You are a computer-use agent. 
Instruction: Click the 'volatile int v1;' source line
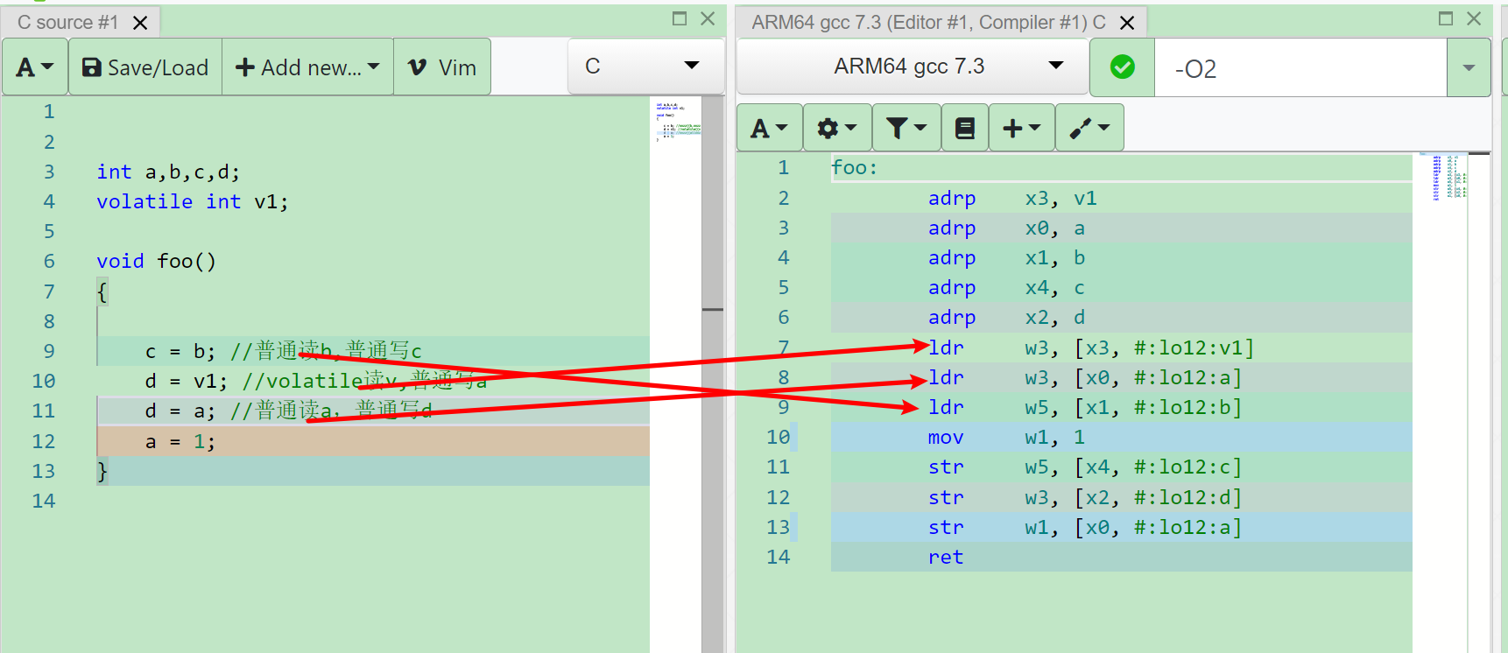point(193,201)
